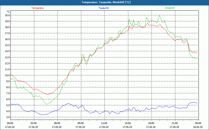This screenshot has height=130, width=209.
Task: Select the 12:00 time axis label
Action: coord(104,123)
